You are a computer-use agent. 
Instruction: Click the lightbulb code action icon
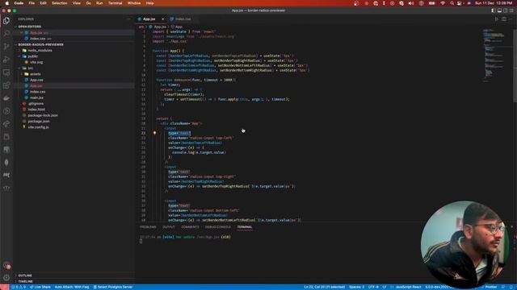(x=154, y=133)
